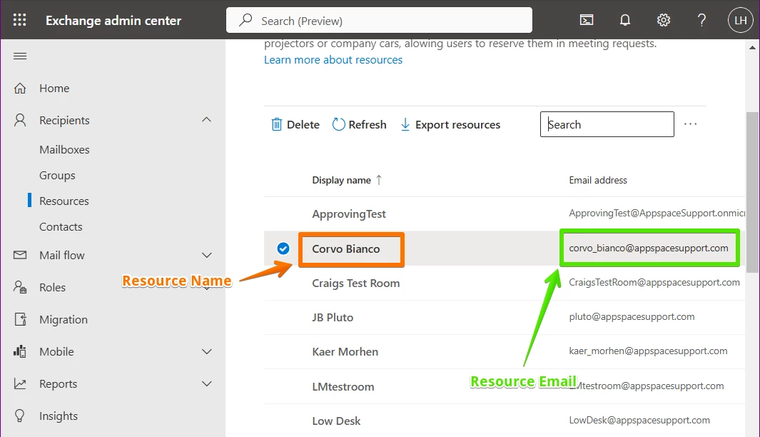The width and height of the screenshot is (760, 437).
Task: Open the settings gear
Action: pyautogui.click(x=664, y=20)
